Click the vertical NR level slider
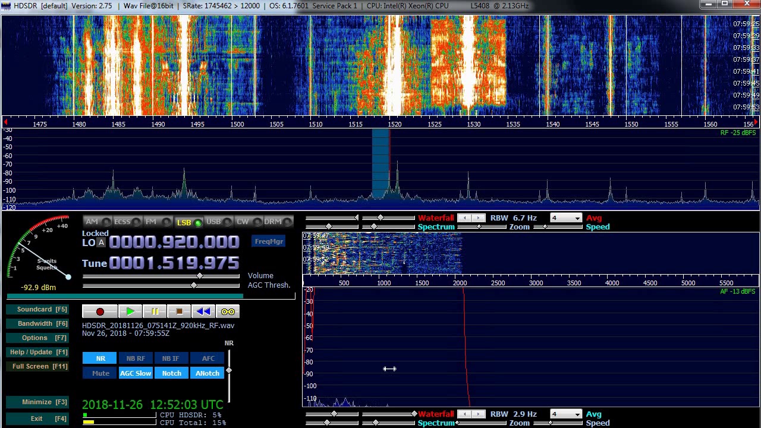Viewport: 761px width, 428px height. (229, 376)
